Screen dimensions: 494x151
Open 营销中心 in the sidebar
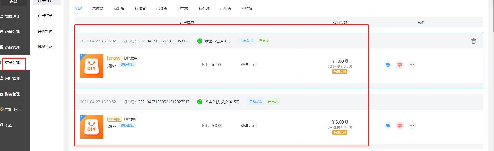point(12,110)
